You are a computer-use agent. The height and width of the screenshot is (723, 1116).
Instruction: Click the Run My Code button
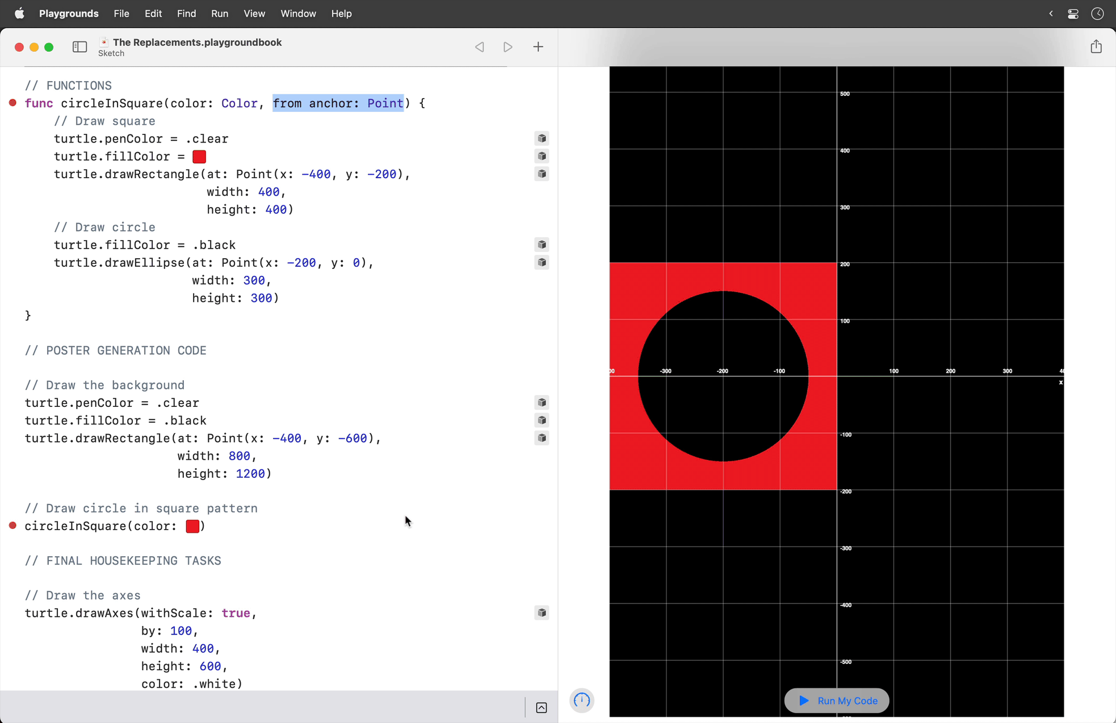(836, 700)
